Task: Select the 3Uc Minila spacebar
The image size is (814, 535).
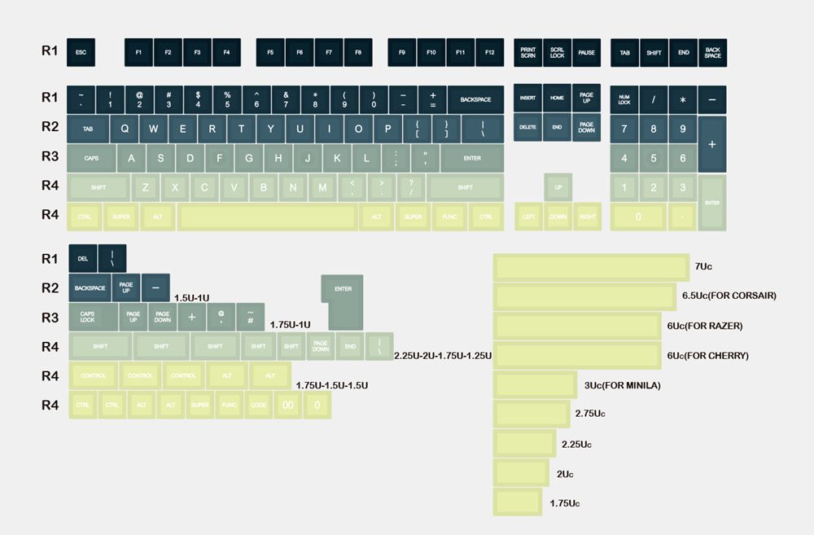Action: click(x=536, y=385)
